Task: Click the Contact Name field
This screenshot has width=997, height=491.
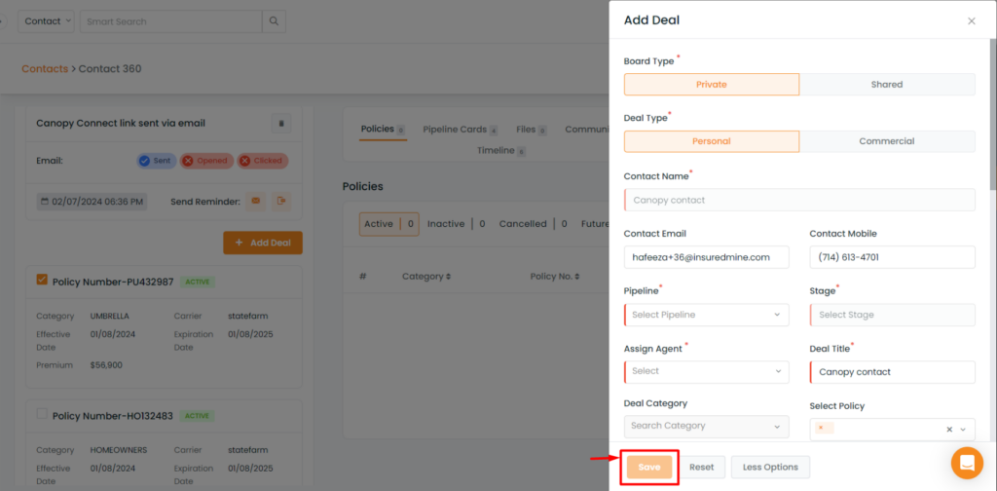Action: tap(799, 200)
